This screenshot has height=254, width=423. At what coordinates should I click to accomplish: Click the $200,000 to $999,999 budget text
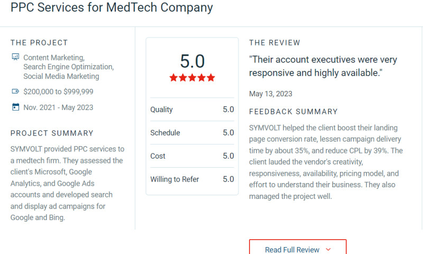point(58,92)
